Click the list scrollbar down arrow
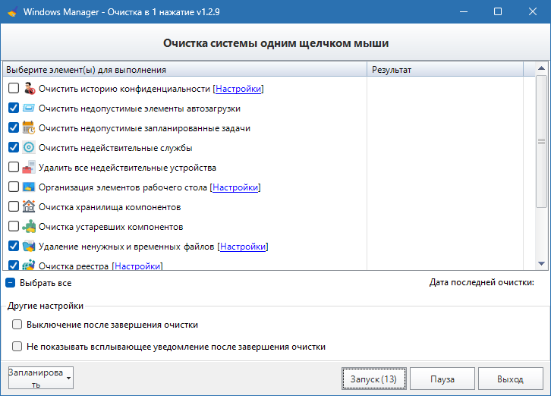This screenshot has height=396, width=551. [541, 263]
